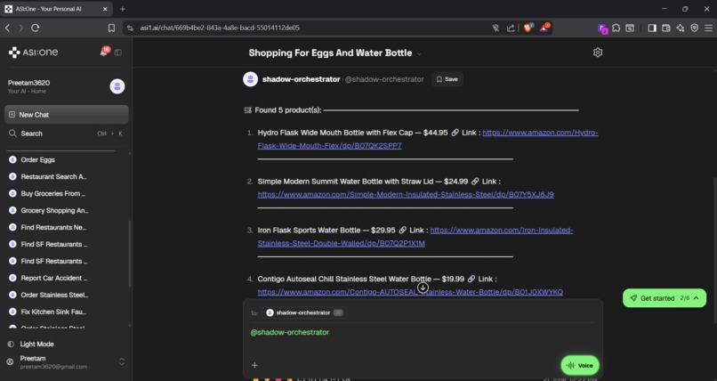This screenshot has height=381, width=717.
Task: Open the notifications bell in sidebar
Action: pyautogui.click(x=104, y=53)
